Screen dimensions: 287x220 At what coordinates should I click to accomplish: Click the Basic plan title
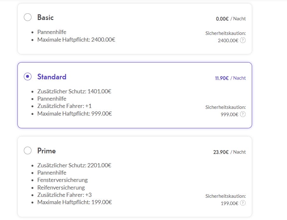tap(45, 17)
